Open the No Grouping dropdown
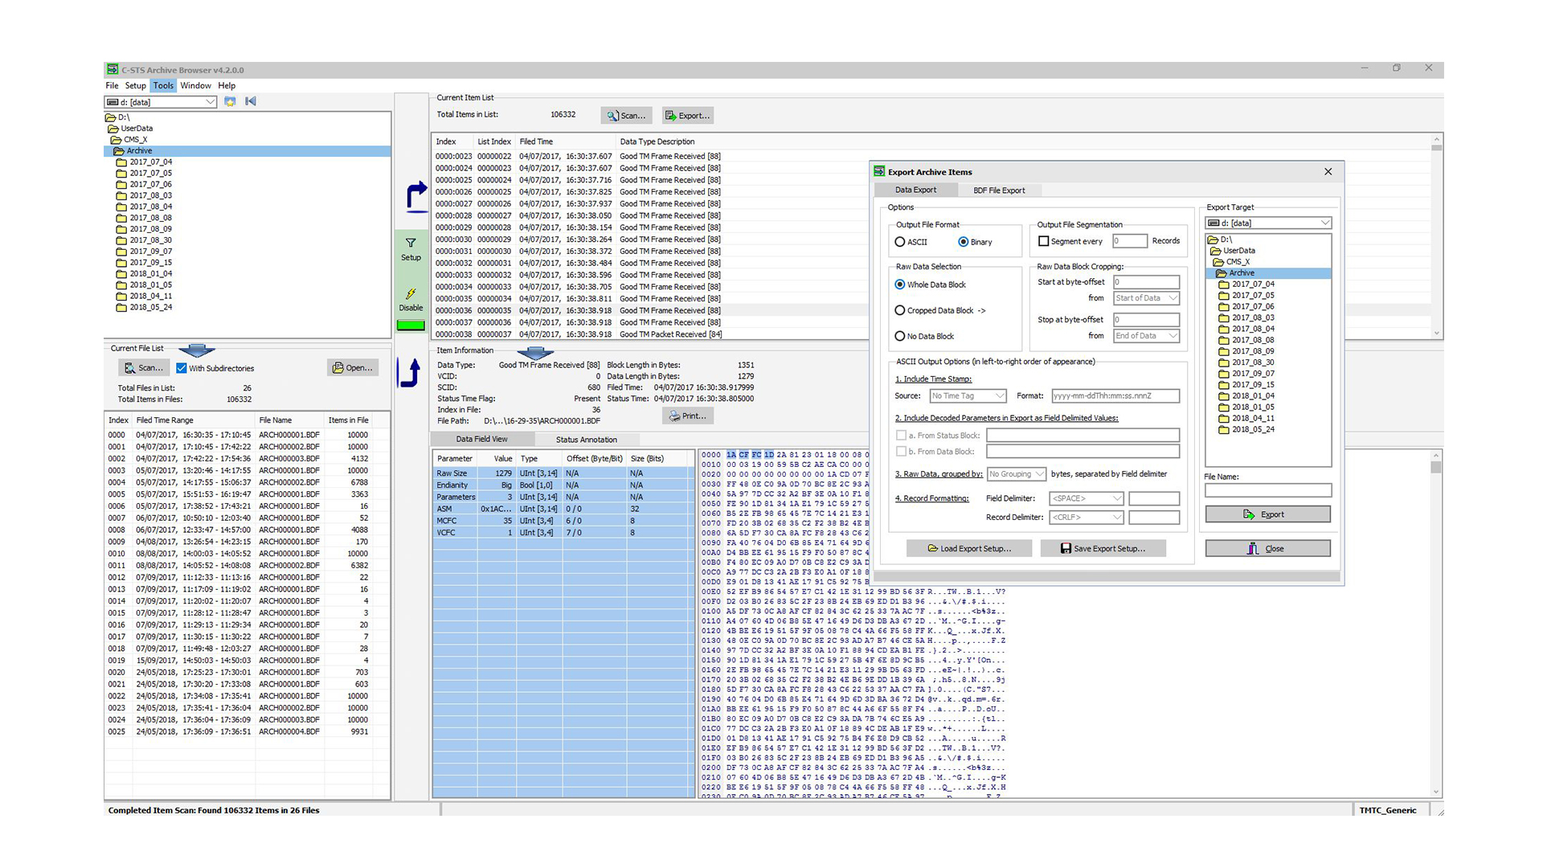The width and height of the screenshot is (1543, 868). tap(1017, 474)
